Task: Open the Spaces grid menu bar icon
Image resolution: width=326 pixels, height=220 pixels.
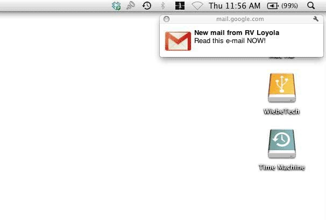Action: (x=180, y=5)
